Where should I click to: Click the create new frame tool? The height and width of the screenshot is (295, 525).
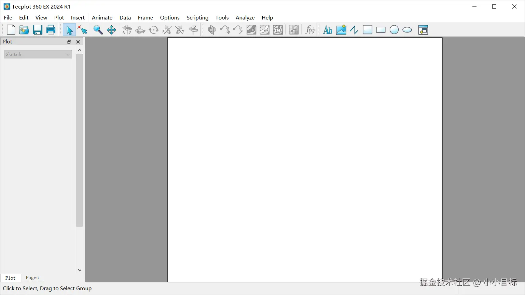coord(423,30)
